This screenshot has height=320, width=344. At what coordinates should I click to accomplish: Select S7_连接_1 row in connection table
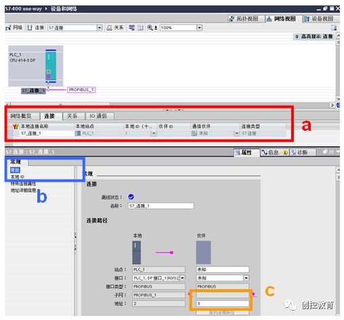coord(149,134)
